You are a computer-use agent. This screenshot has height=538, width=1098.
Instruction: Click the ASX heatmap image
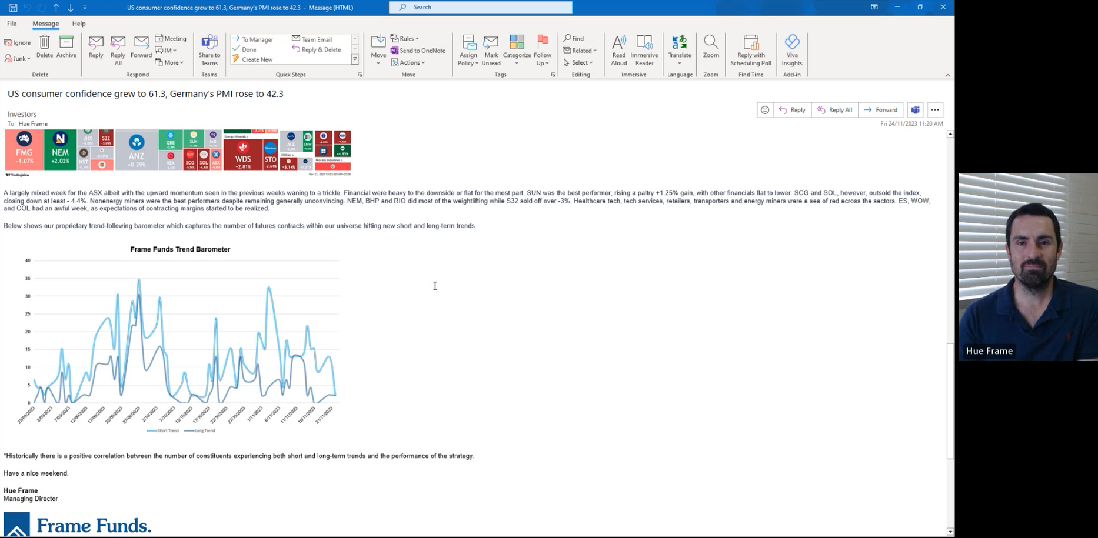point(178,153)
